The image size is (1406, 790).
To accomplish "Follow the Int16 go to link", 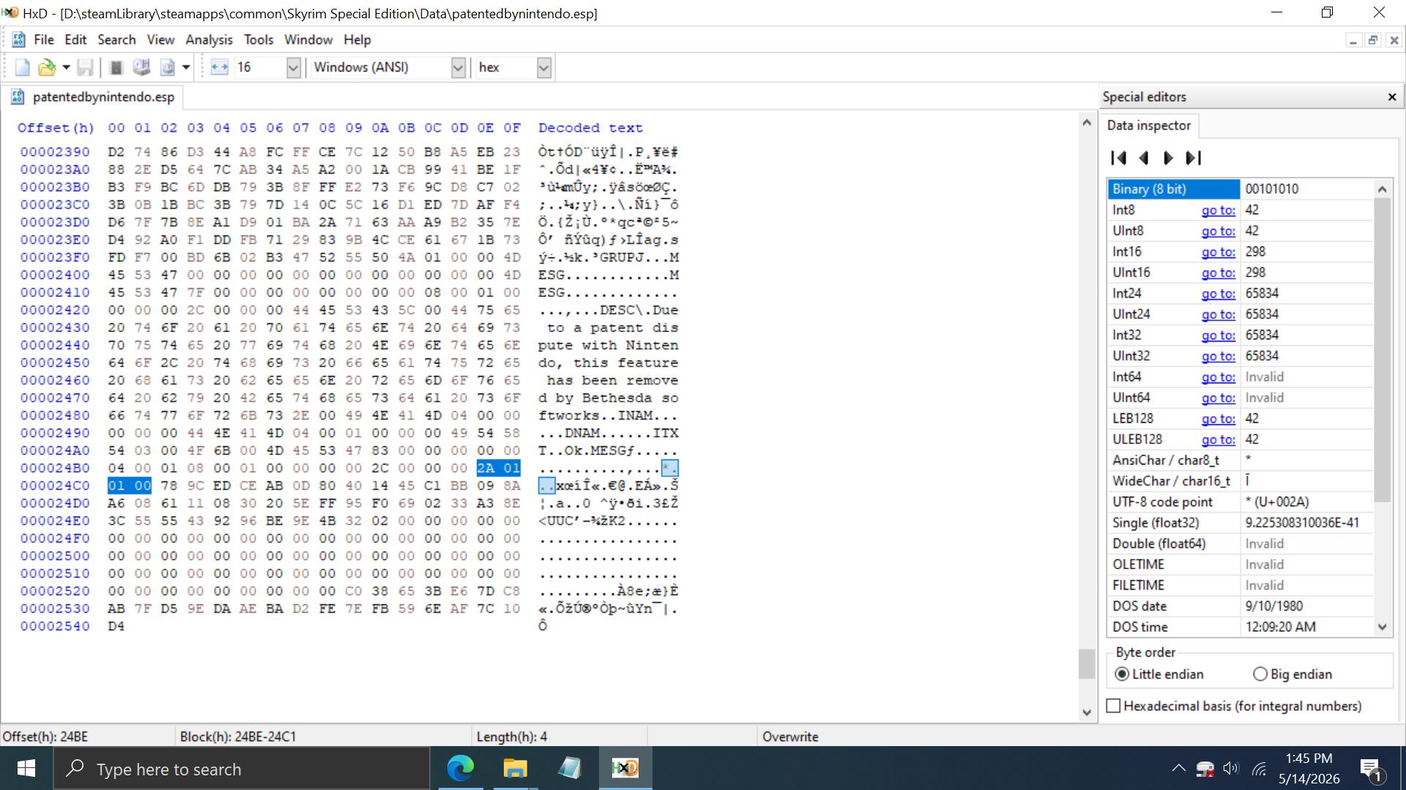I will point(1218,252).
